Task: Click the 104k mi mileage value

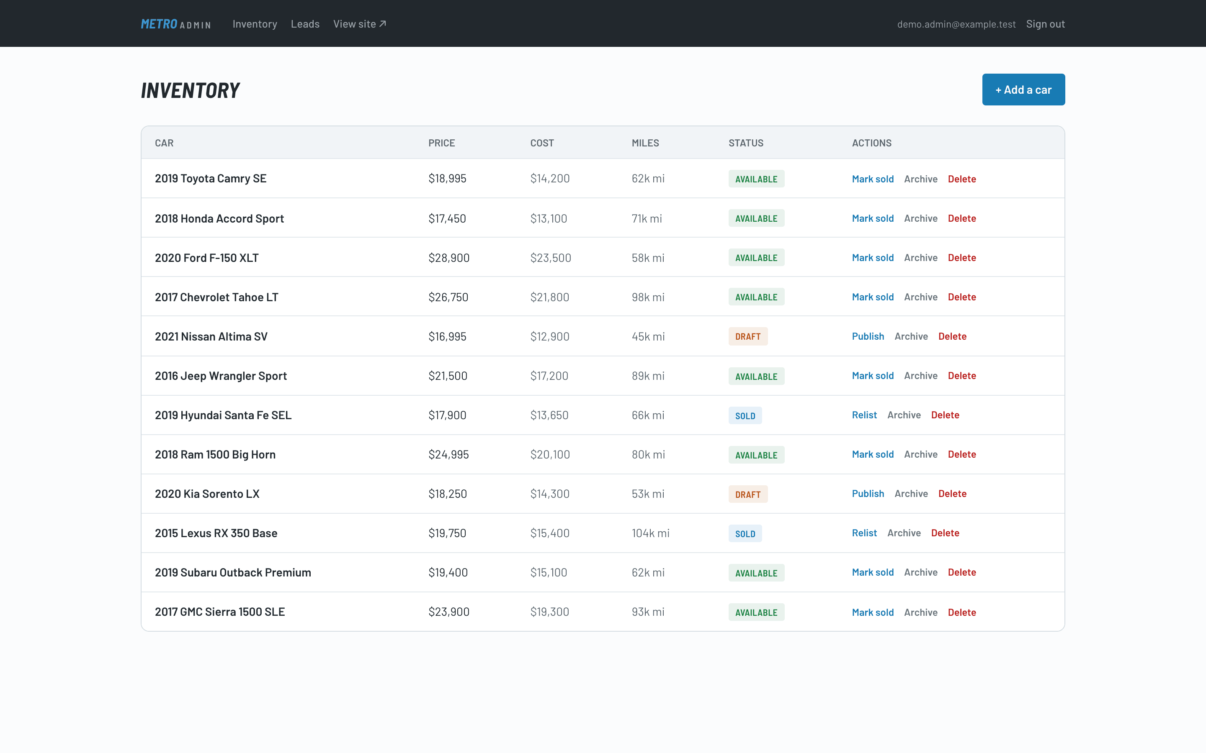Action: [x=650, y=533]
